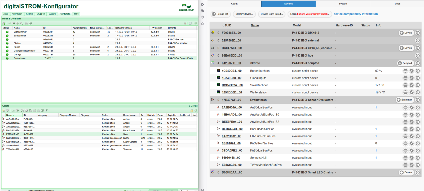Viewport: 424px width, 191px height.
Task: Click the magnifier icon in Meter & Controller toolbar
Action: point(21,23)
